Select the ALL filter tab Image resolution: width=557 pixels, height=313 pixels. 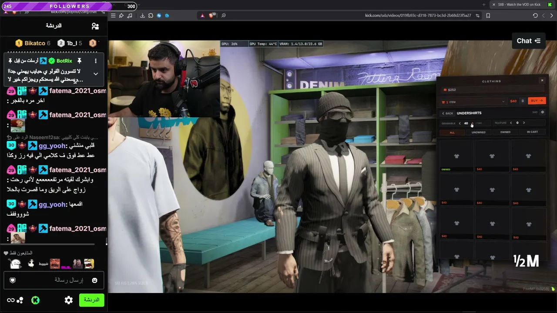pyautogui.click(x=452, y=133)
